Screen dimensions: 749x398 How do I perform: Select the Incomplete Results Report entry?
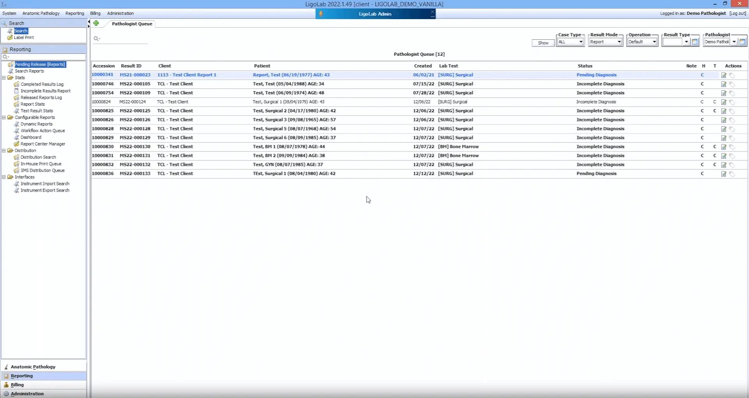coord(45,90)
